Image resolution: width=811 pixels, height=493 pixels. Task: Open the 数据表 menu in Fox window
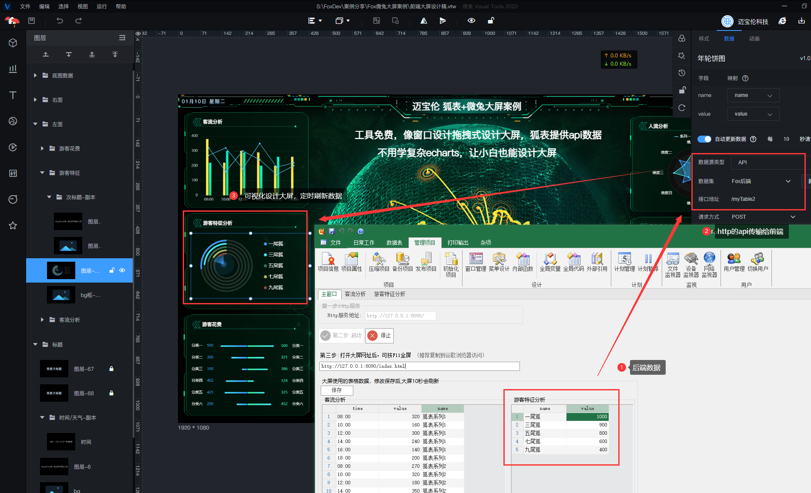[394, 243]
